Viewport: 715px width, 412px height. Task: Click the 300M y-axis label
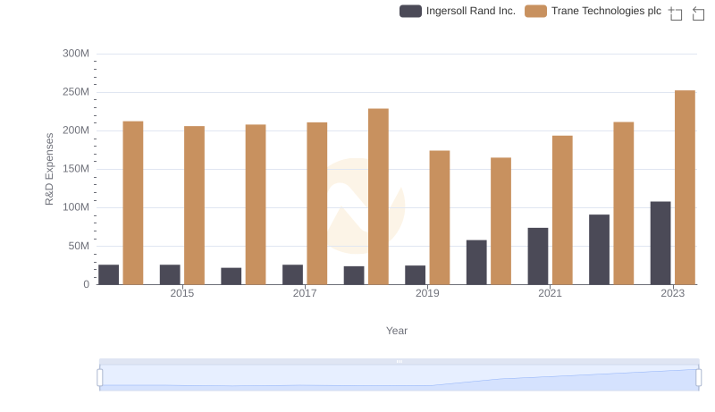(76, 54)
